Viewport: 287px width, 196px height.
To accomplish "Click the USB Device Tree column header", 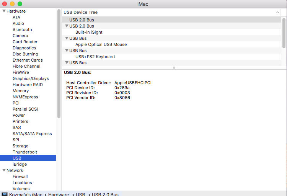I will 171,12.
